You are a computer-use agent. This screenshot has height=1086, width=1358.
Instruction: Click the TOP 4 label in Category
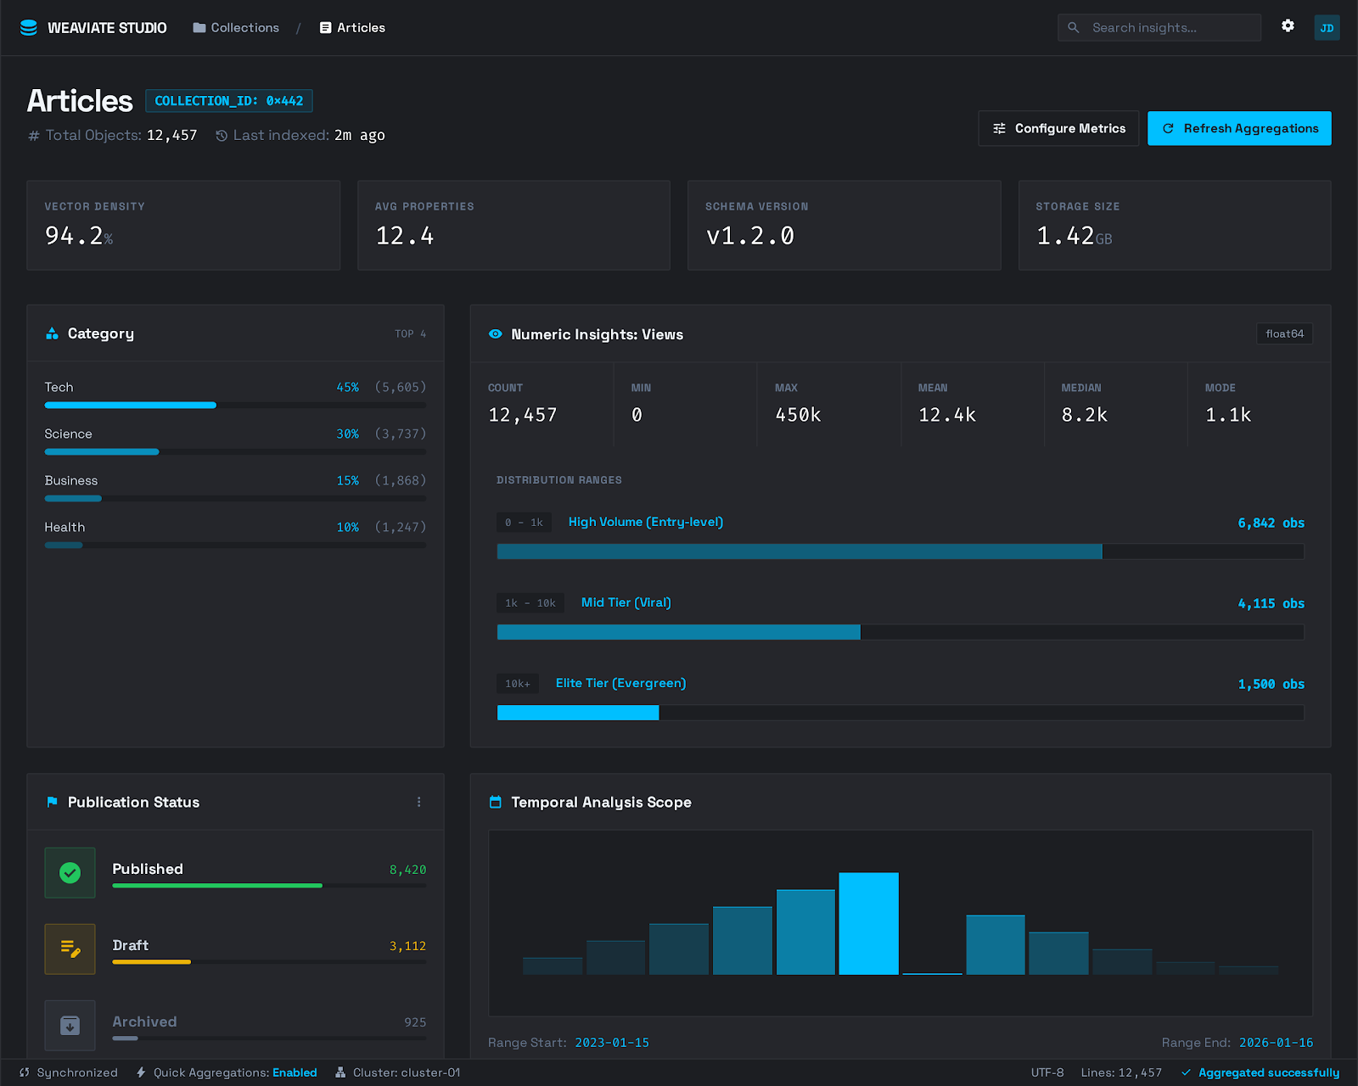411,334
